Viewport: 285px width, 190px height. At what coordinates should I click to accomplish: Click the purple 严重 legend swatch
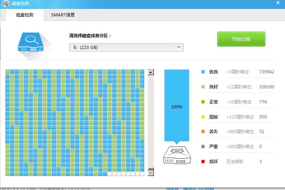[203, 146]
